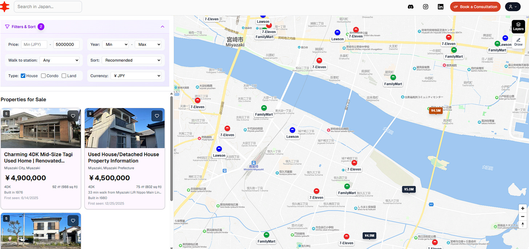This screenshot has height=249, width=529.
Task: Favorite the Used House/Detached House heart
Action: click(x=157, y=116)
